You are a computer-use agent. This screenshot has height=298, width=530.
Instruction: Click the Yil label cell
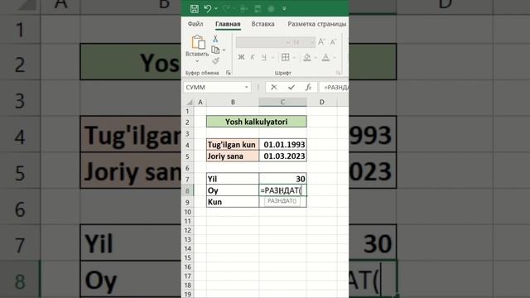click(x=233, y=179)
